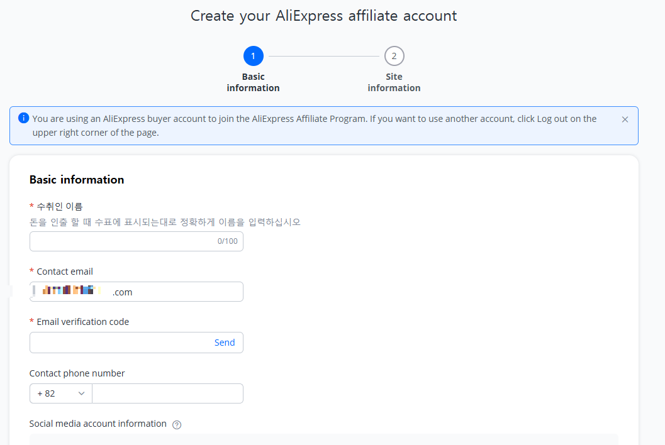The width and height of the screenshot is (665, 445).
Task: Click the 0/100 character counter in the name field
Action: tap(229, 241)
